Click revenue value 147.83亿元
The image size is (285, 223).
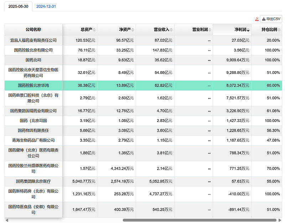tap(162, 50)
